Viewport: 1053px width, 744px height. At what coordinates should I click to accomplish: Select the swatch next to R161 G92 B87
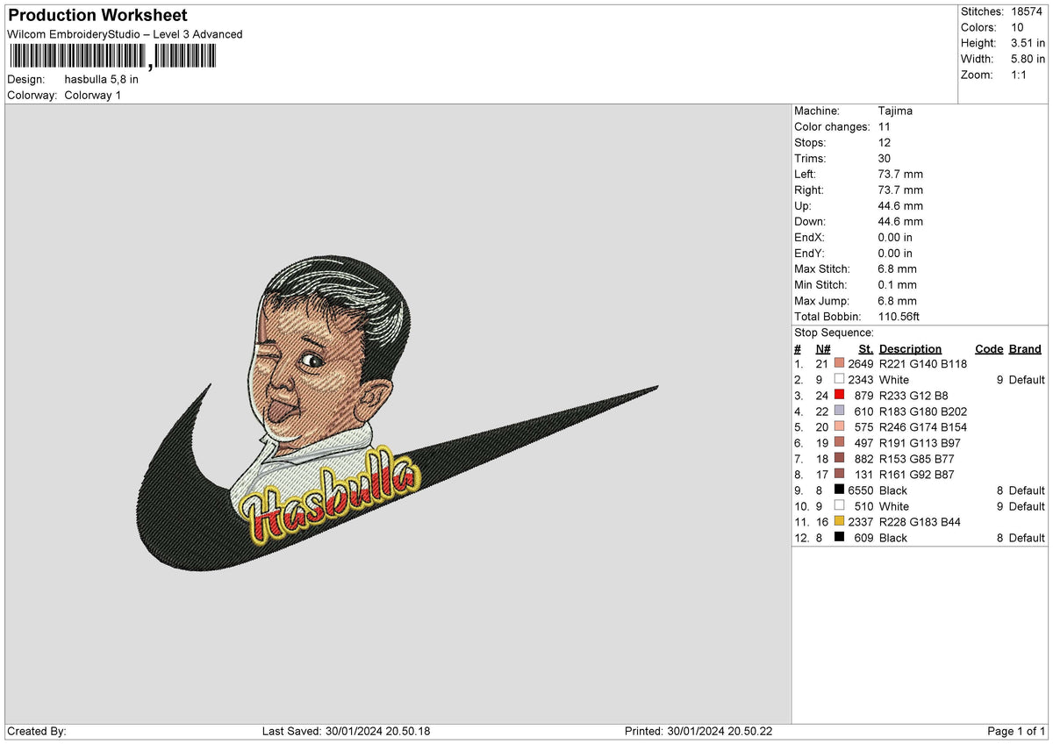pos(840,475)
